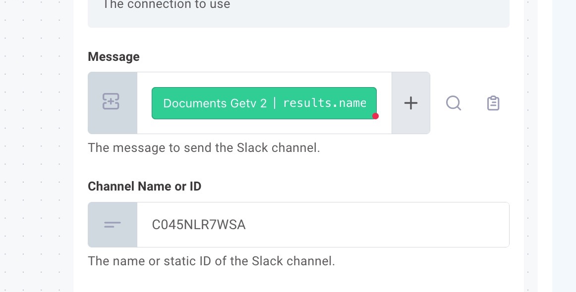
Task: Select the green Documents Getv 2 token
Action: point(264,103)
